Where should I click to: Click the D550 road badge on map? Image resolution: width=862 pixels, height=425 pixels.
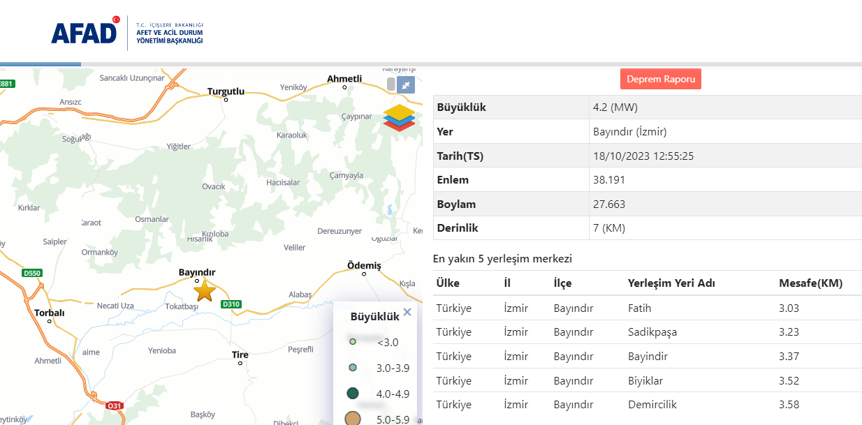(x=33, y=273)
